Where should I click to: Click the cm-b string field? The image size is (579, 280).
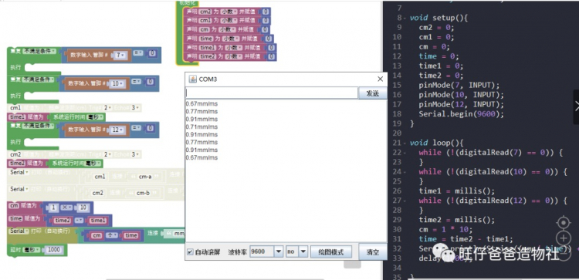click(x=143, y=193)
